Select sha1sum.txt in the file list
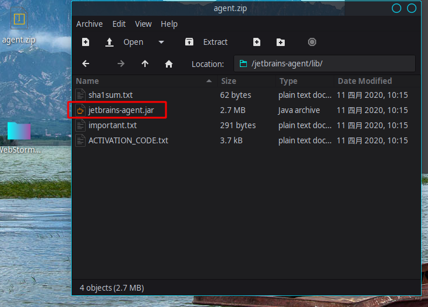Viewport: 428px width, 307px height. (x=111, y=95)
